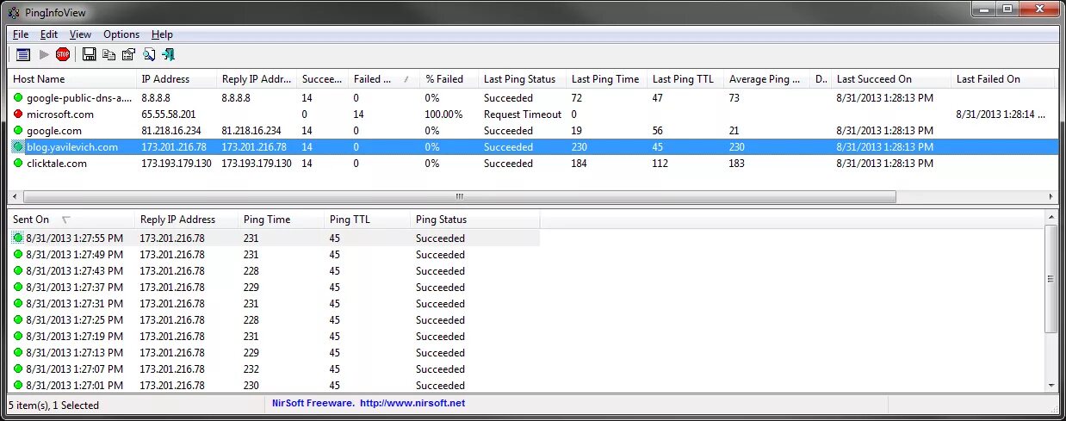Viewport: 1066px width, 421px height.
Task: Click the host list scrollbar's left arrow
Action: (15, 196)
